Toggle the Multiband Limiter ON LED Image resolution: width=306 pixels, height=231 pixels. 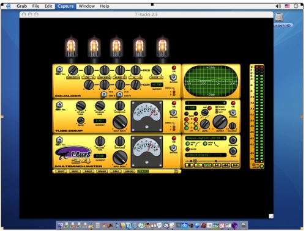pos(174,138)
